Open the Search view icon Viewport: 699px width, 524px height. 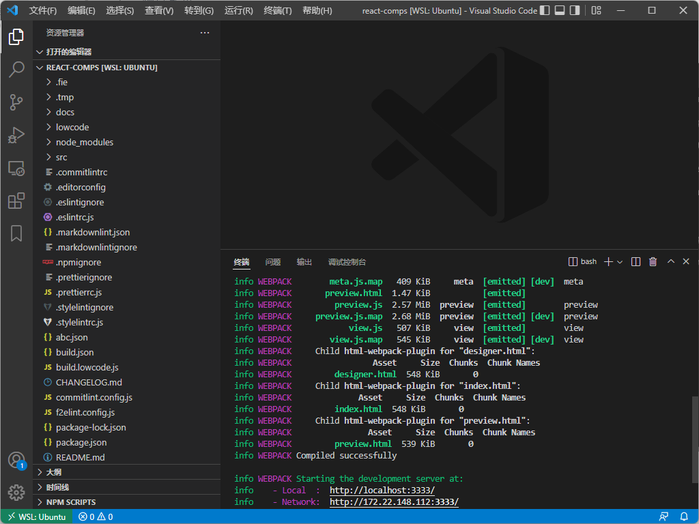pos(16,69)
